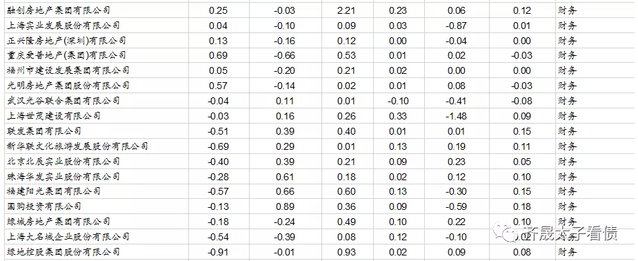Click the WeChat logo in the watermark
The image size is (638, 261).
click(504, 233)
